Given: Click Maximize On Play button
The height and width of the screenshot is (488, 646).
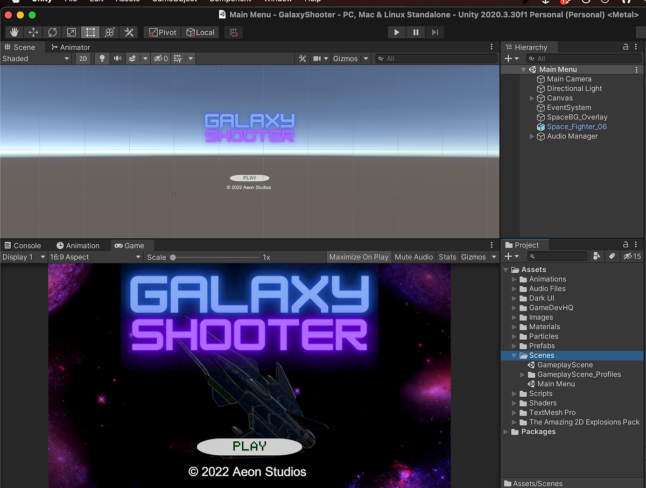Looking at the screenshot, I should point(359,257).
